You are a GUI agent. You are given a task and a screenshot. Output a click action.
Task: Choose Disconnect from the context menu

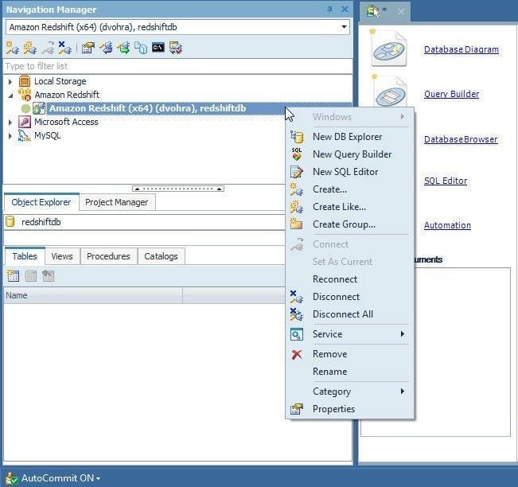[x=349, y=297]
